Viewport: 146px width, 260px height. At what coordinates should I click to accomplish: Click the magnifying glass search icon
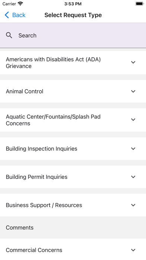[x=9, y=35]
